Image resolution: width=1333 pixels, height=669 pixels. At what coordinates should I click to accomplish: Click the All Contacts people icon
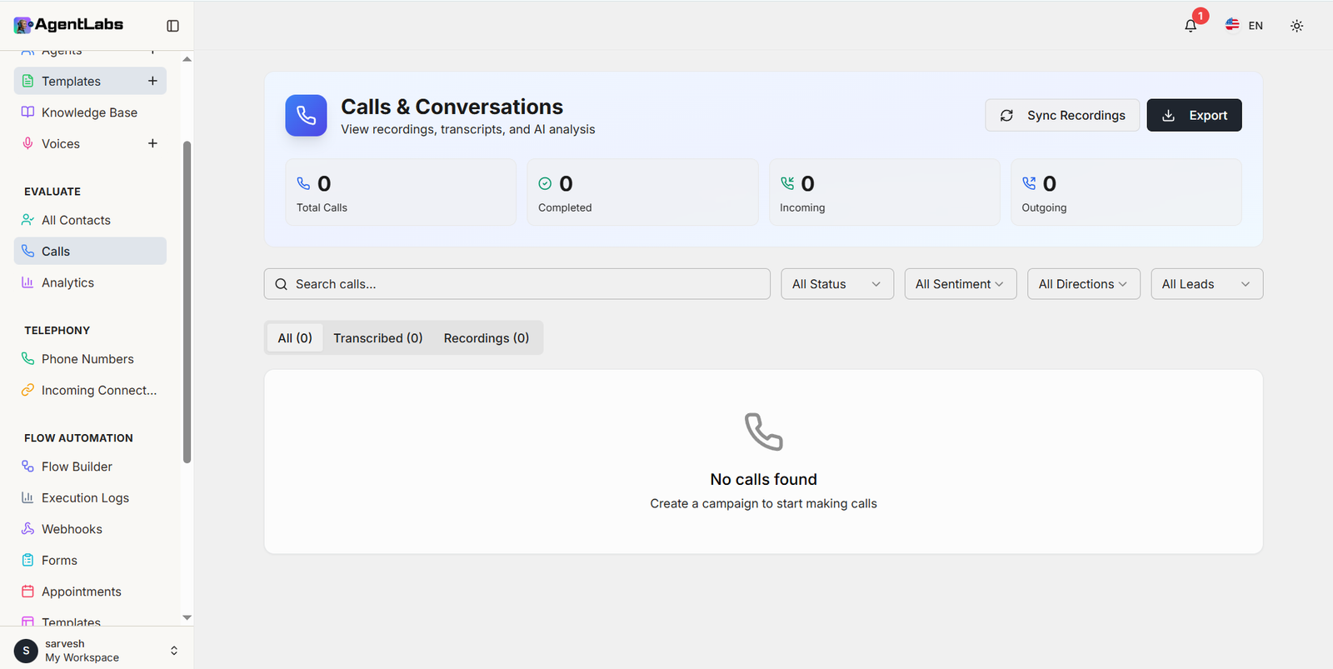[x=27, y=220]
